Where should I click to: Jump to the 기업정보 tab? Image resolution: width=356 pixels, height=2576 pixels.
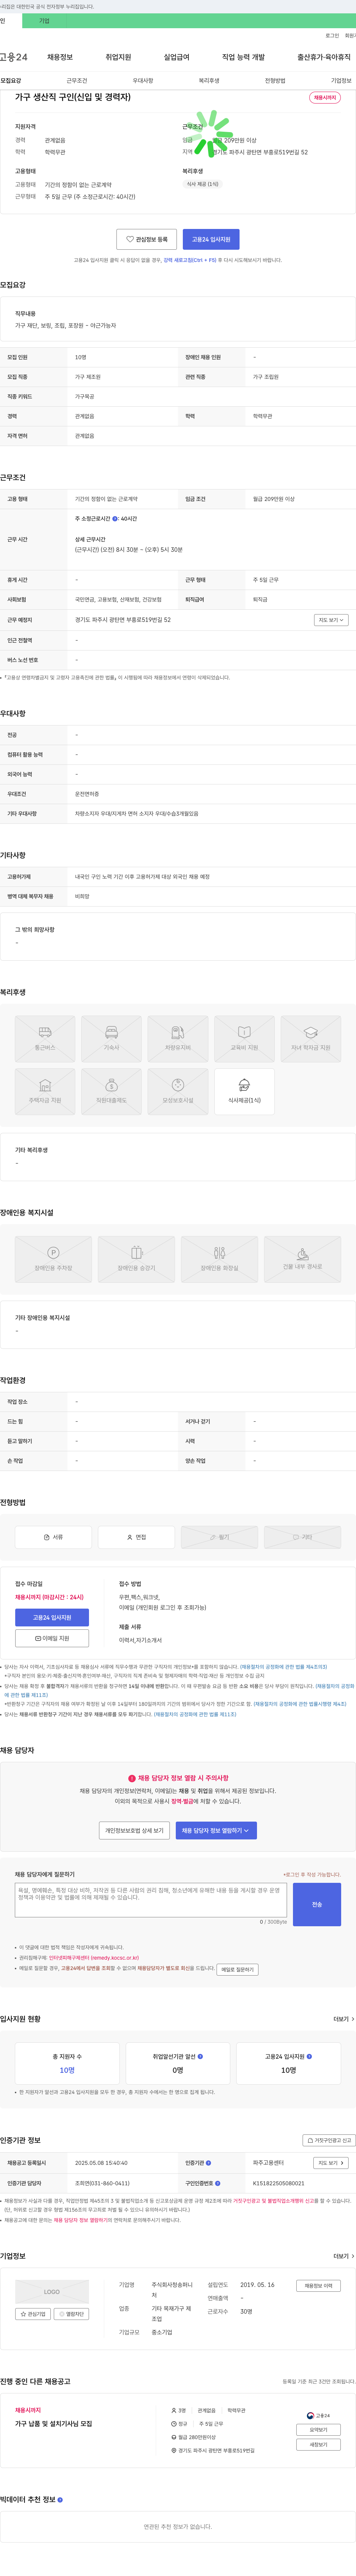point(341,81)
